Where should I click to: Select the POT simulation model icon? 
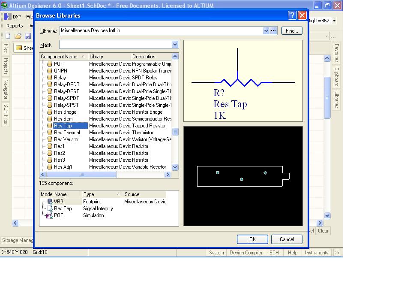pyautogui.click(x=49, y=215)
